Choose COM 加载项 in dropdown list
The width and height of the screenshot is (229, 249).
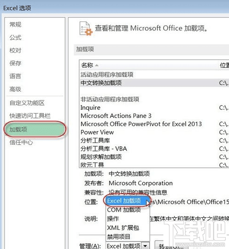point(128,210)
